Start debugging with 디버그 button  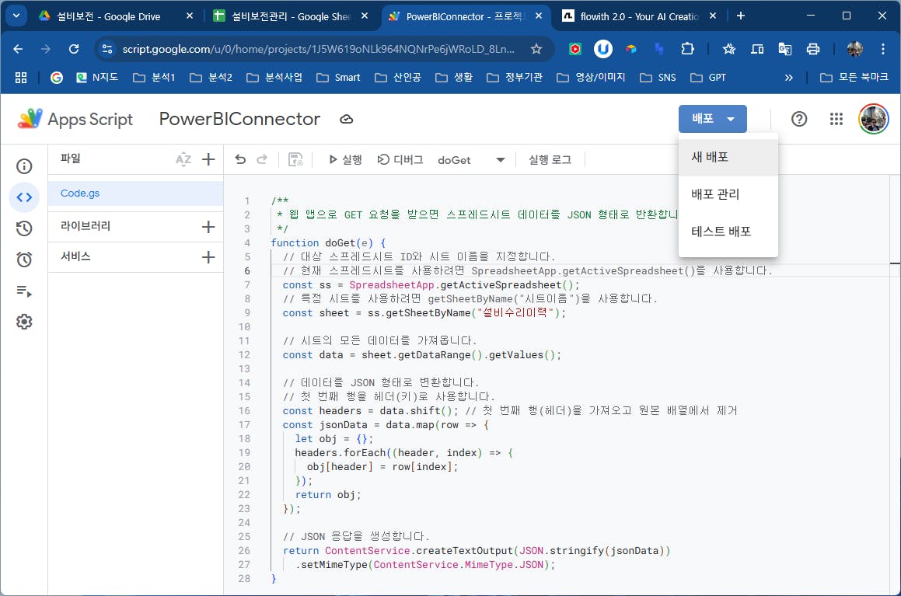point(400,160)
